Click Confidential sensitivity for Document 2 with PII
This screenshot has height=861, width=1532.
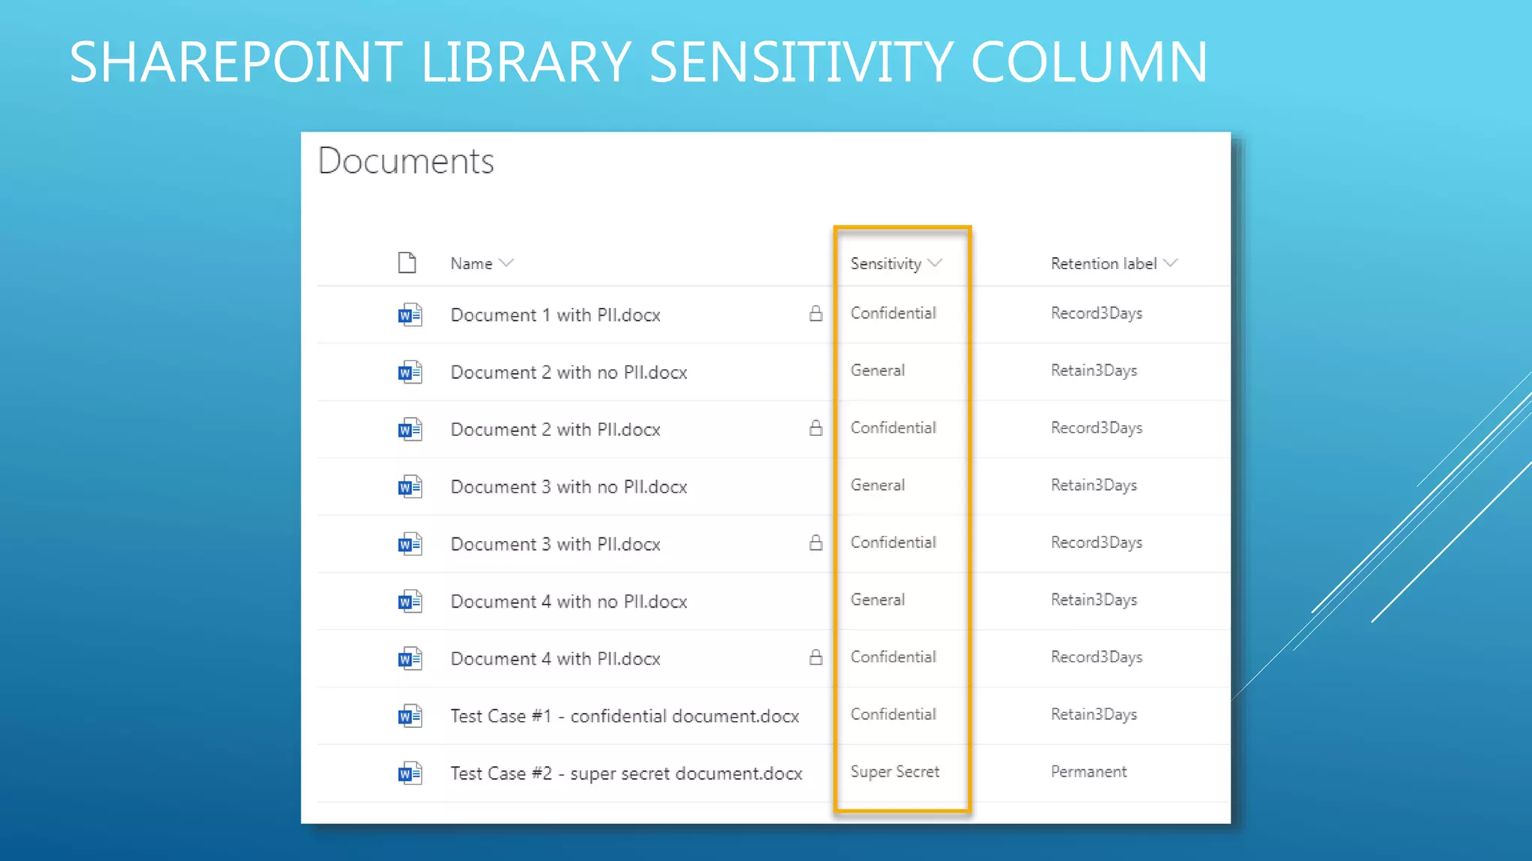(893, 428)
